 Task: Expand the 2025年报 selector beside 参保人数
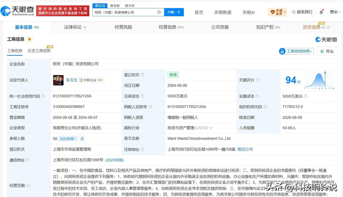pyautogui.click(x=68, y=138)
